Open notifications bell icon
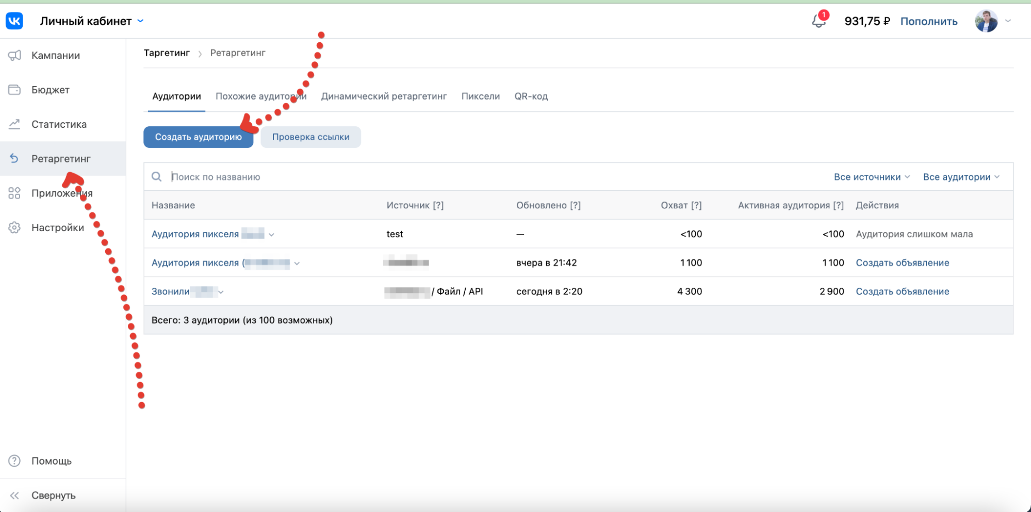The height and width of the screenshot is (512, 1031). coord(818,21)
